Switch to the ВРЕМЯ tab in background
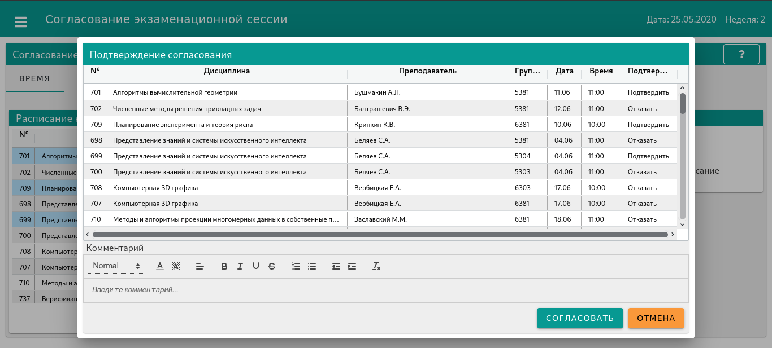 (x=34, y=78)
